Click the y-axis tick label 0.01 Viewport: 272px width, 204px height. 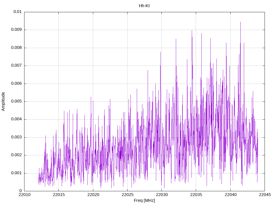coord(18,12)
